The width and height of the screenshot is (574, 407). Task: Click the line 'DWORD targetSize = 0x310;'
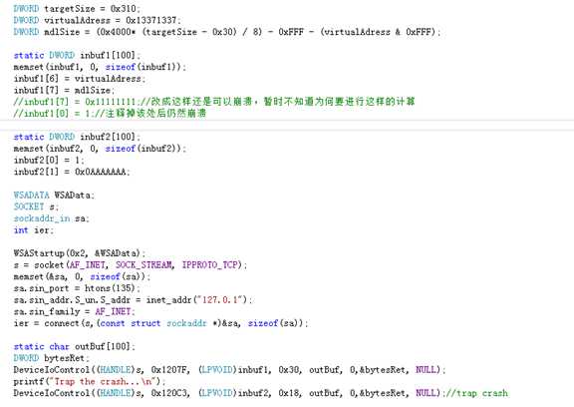(x=77, y=8)
